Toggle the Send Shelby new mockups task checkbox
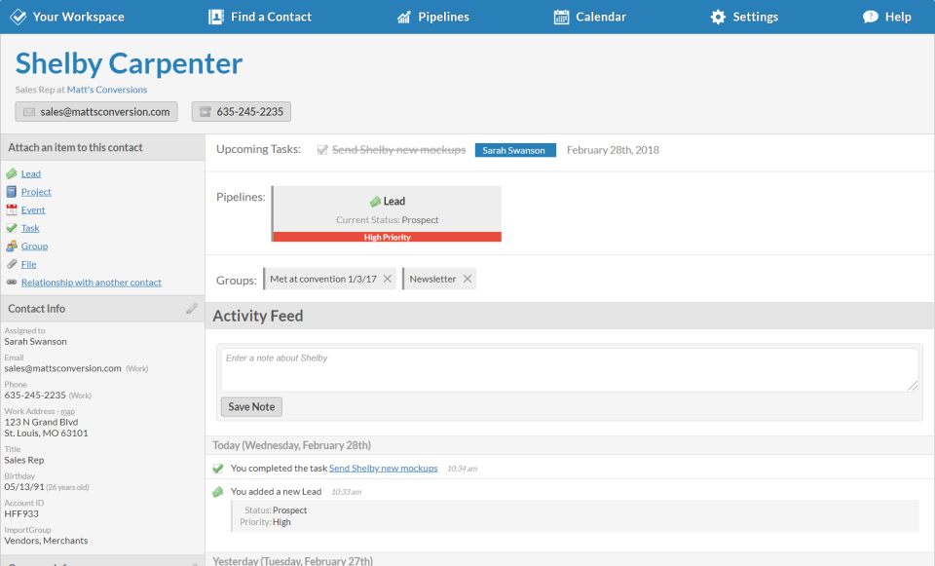This screenshot has width=935, height=566. pos(322,150)
